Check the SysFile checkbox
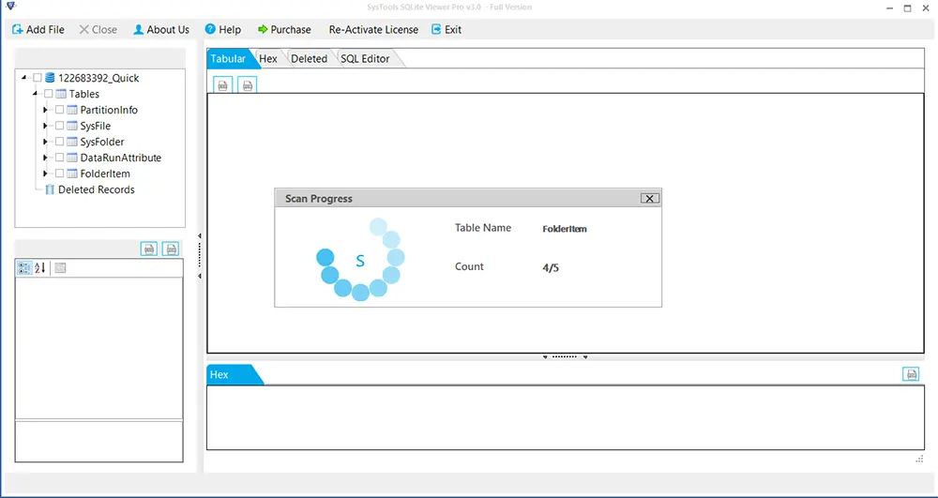The image size is (938, 498). click(59, 126)
